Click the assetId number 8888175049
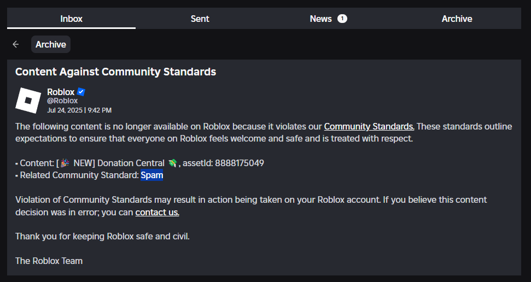The height and width of the screenshot is (282, 531). [240, 163]
